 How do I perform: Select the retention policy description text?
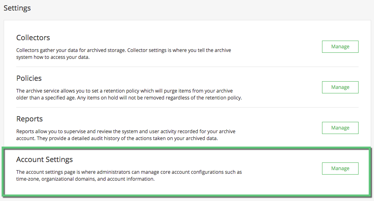[129, 94]
